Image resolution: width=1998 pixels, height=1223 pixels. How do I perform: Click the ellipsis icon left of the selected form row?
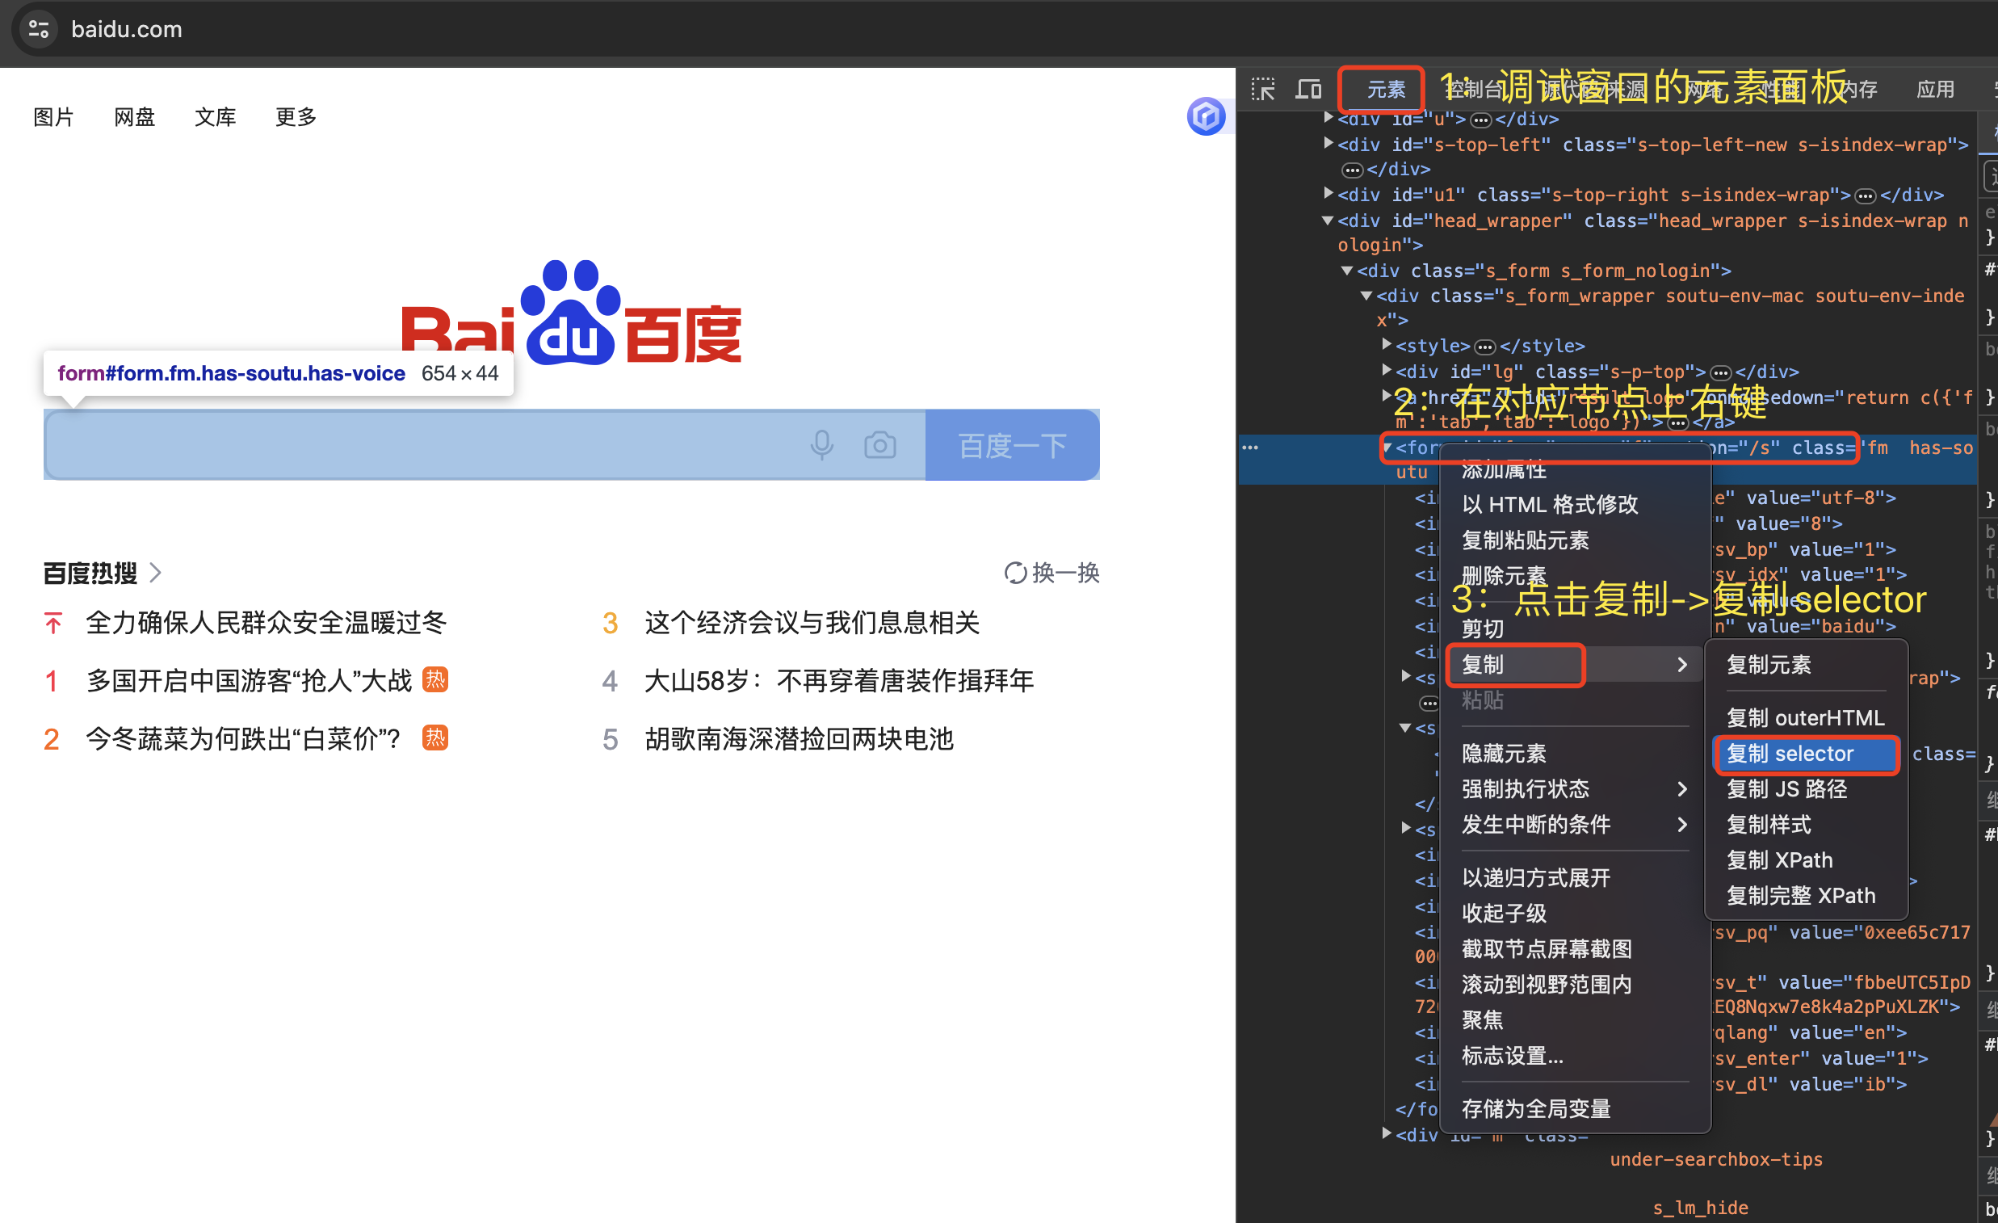(x=1249, y=448)
